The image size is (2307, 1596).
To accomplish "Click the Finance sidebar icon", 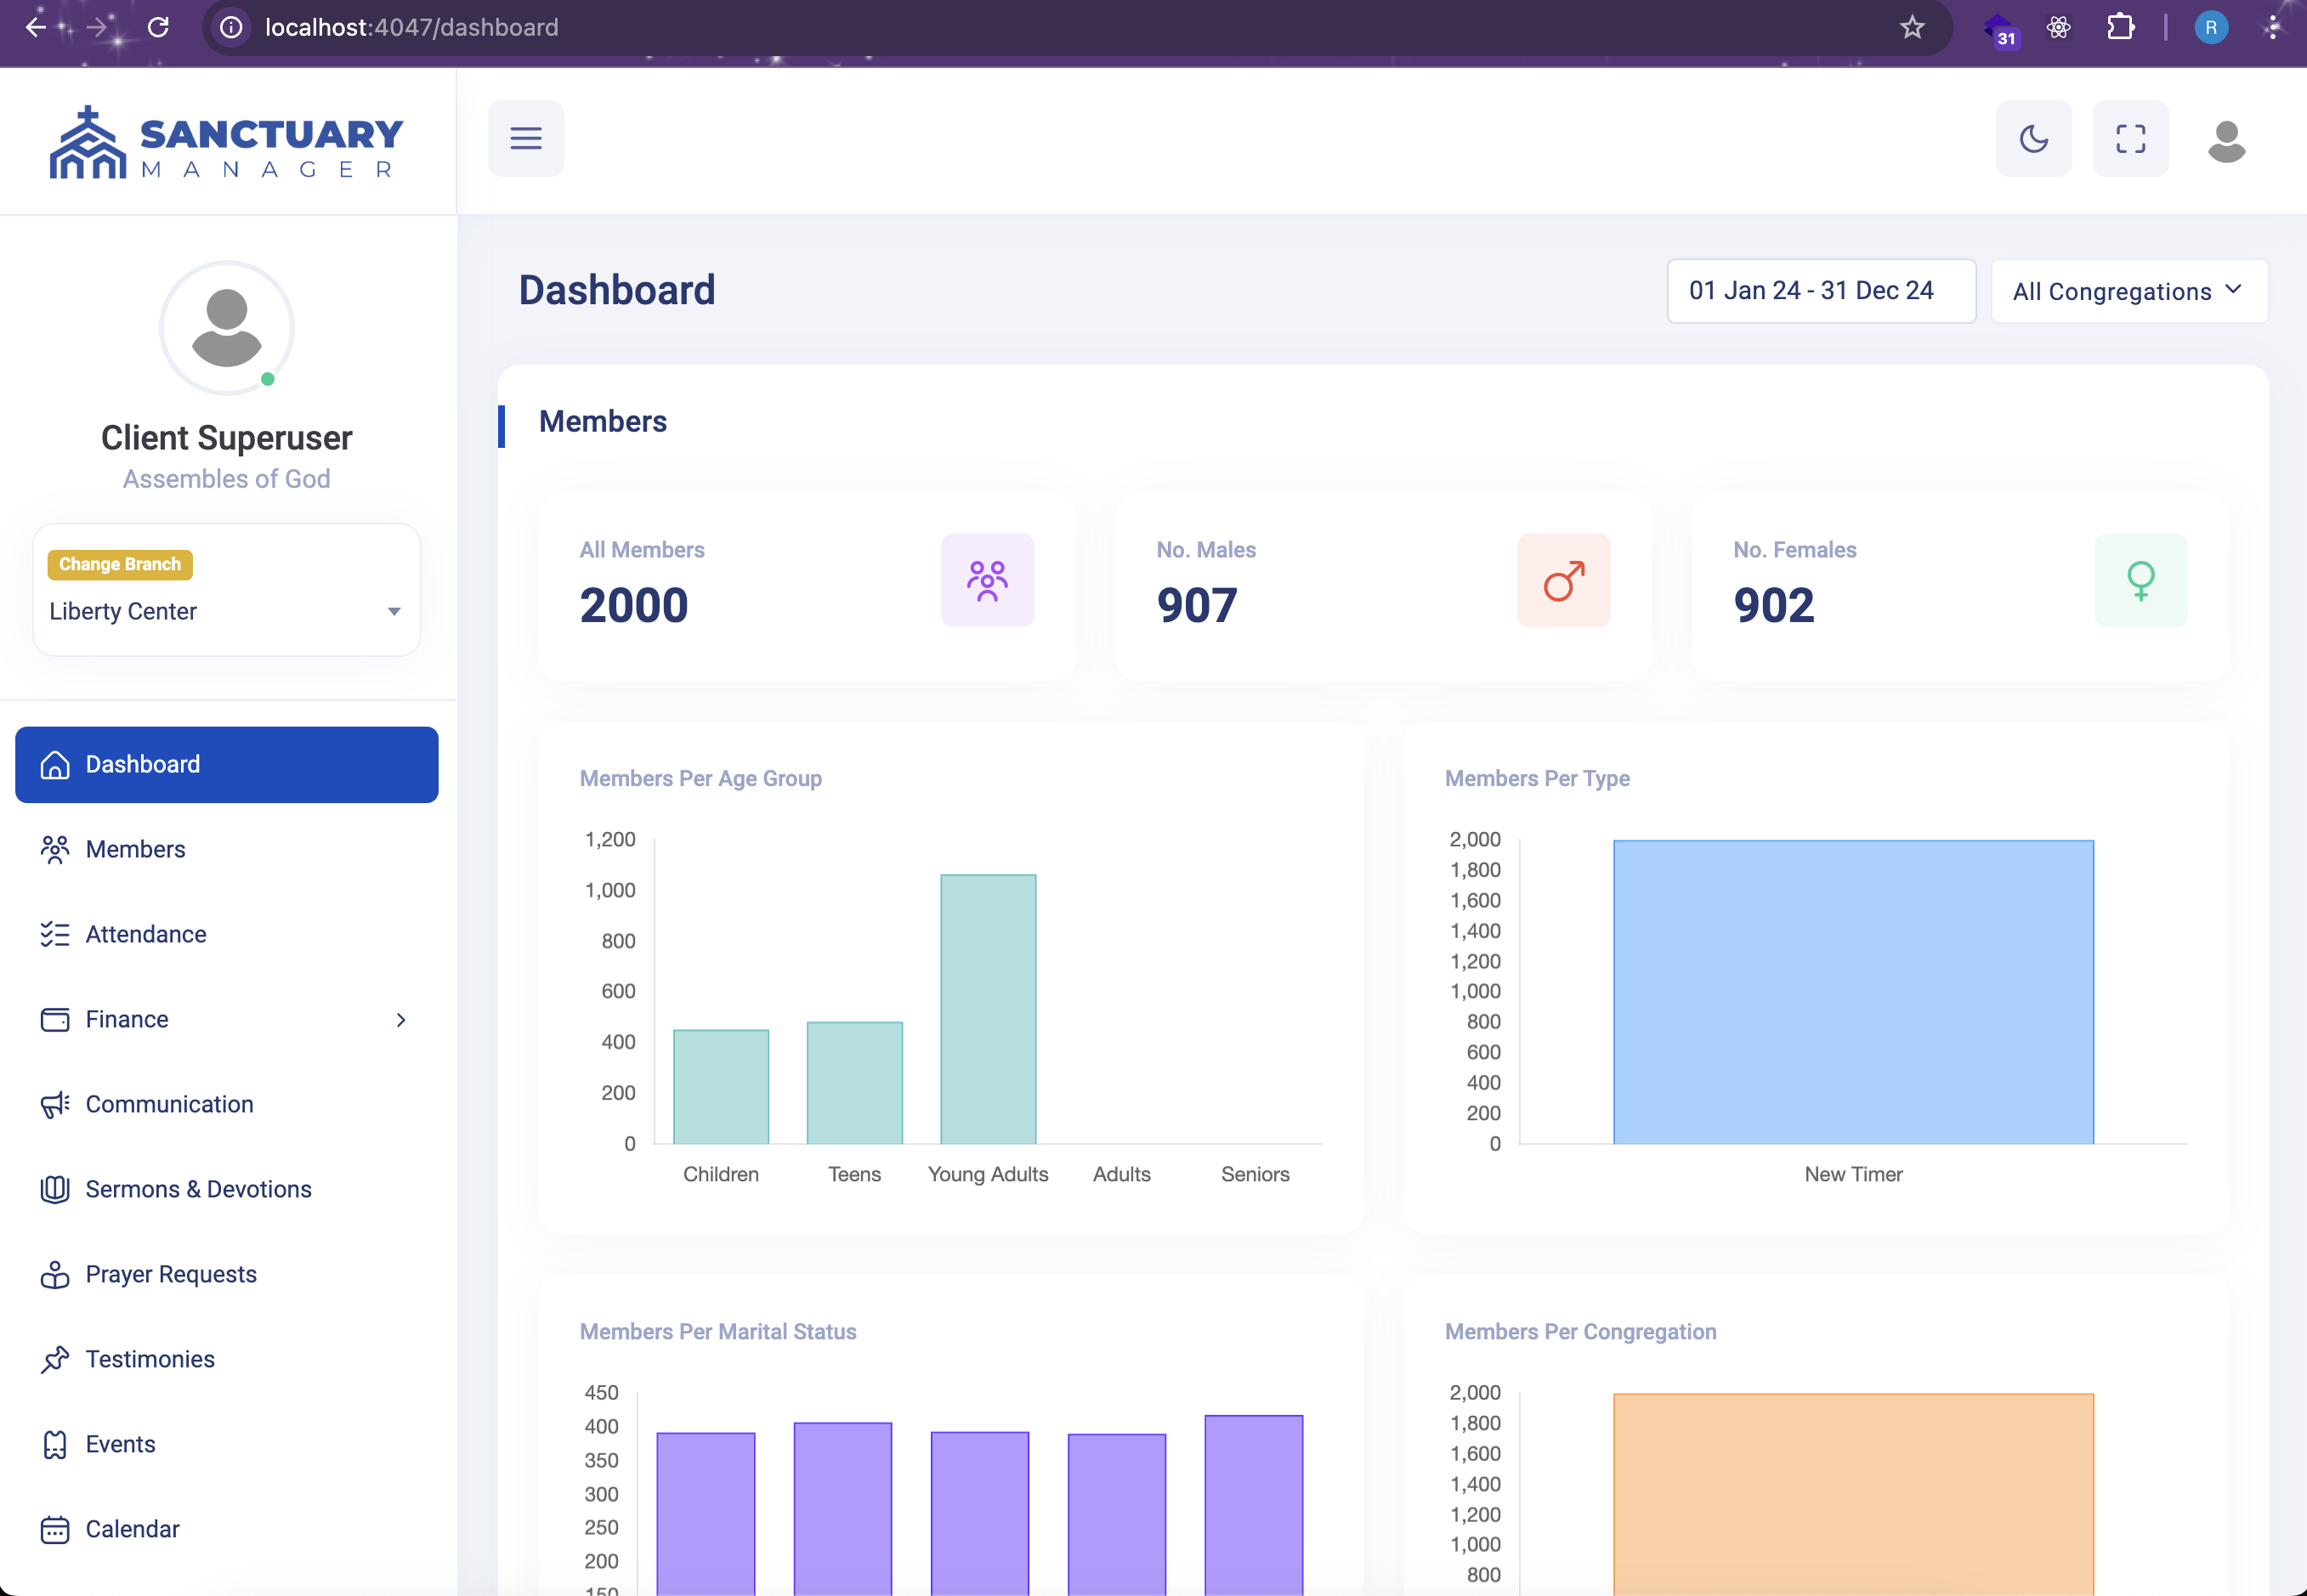I will (54, 1018).
